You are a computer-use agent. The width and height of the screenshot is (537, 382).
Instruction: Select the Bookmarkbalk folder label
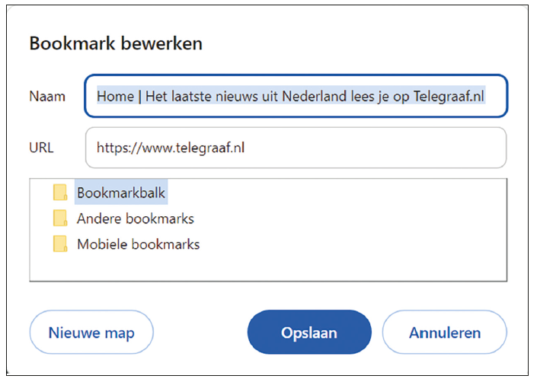point(121,193)
